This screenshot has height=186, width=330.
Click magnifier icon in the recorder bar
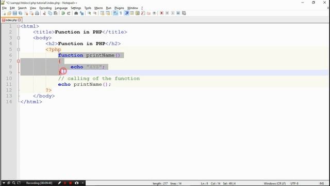pos(14,183)
